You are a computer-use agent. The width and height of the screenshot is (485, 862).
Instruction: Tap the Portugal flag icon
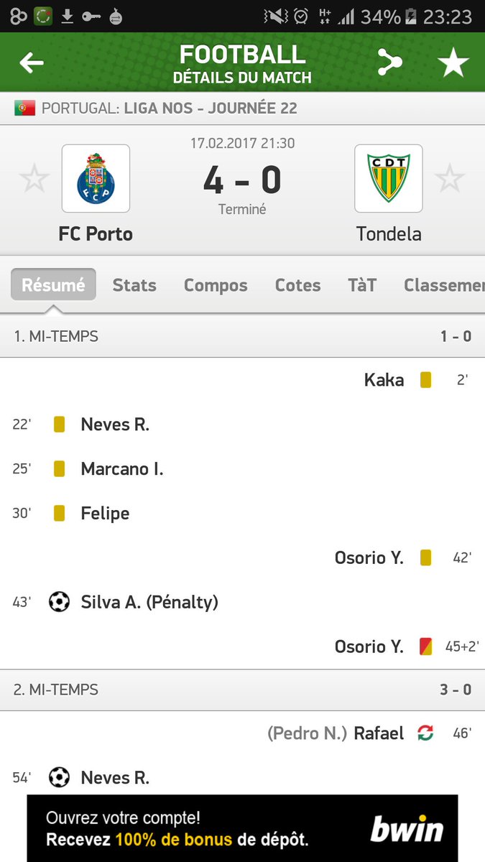coord(24,109)
